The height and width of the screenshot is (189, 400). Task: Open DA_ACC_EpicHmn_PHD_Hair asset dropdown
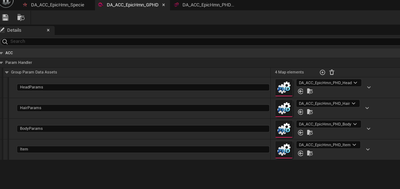[x=328, y=103]
